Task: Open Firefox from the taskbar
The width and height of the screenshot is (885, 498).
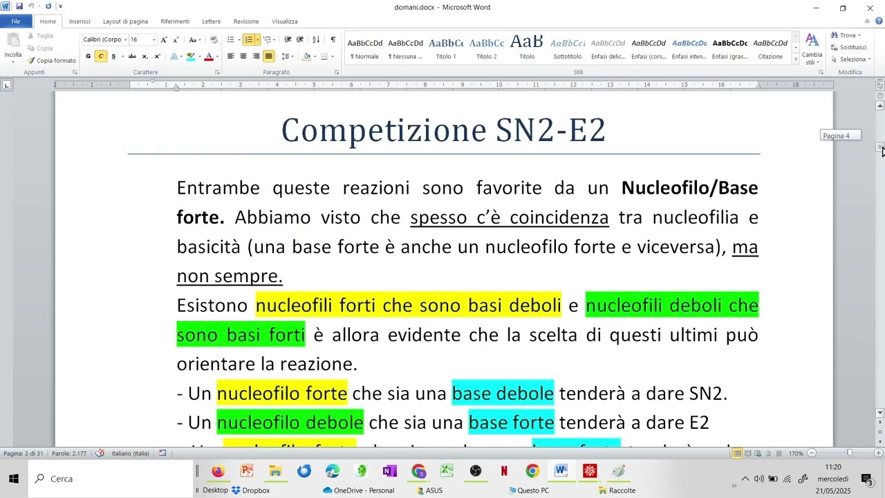Action: tap(218, 471)
